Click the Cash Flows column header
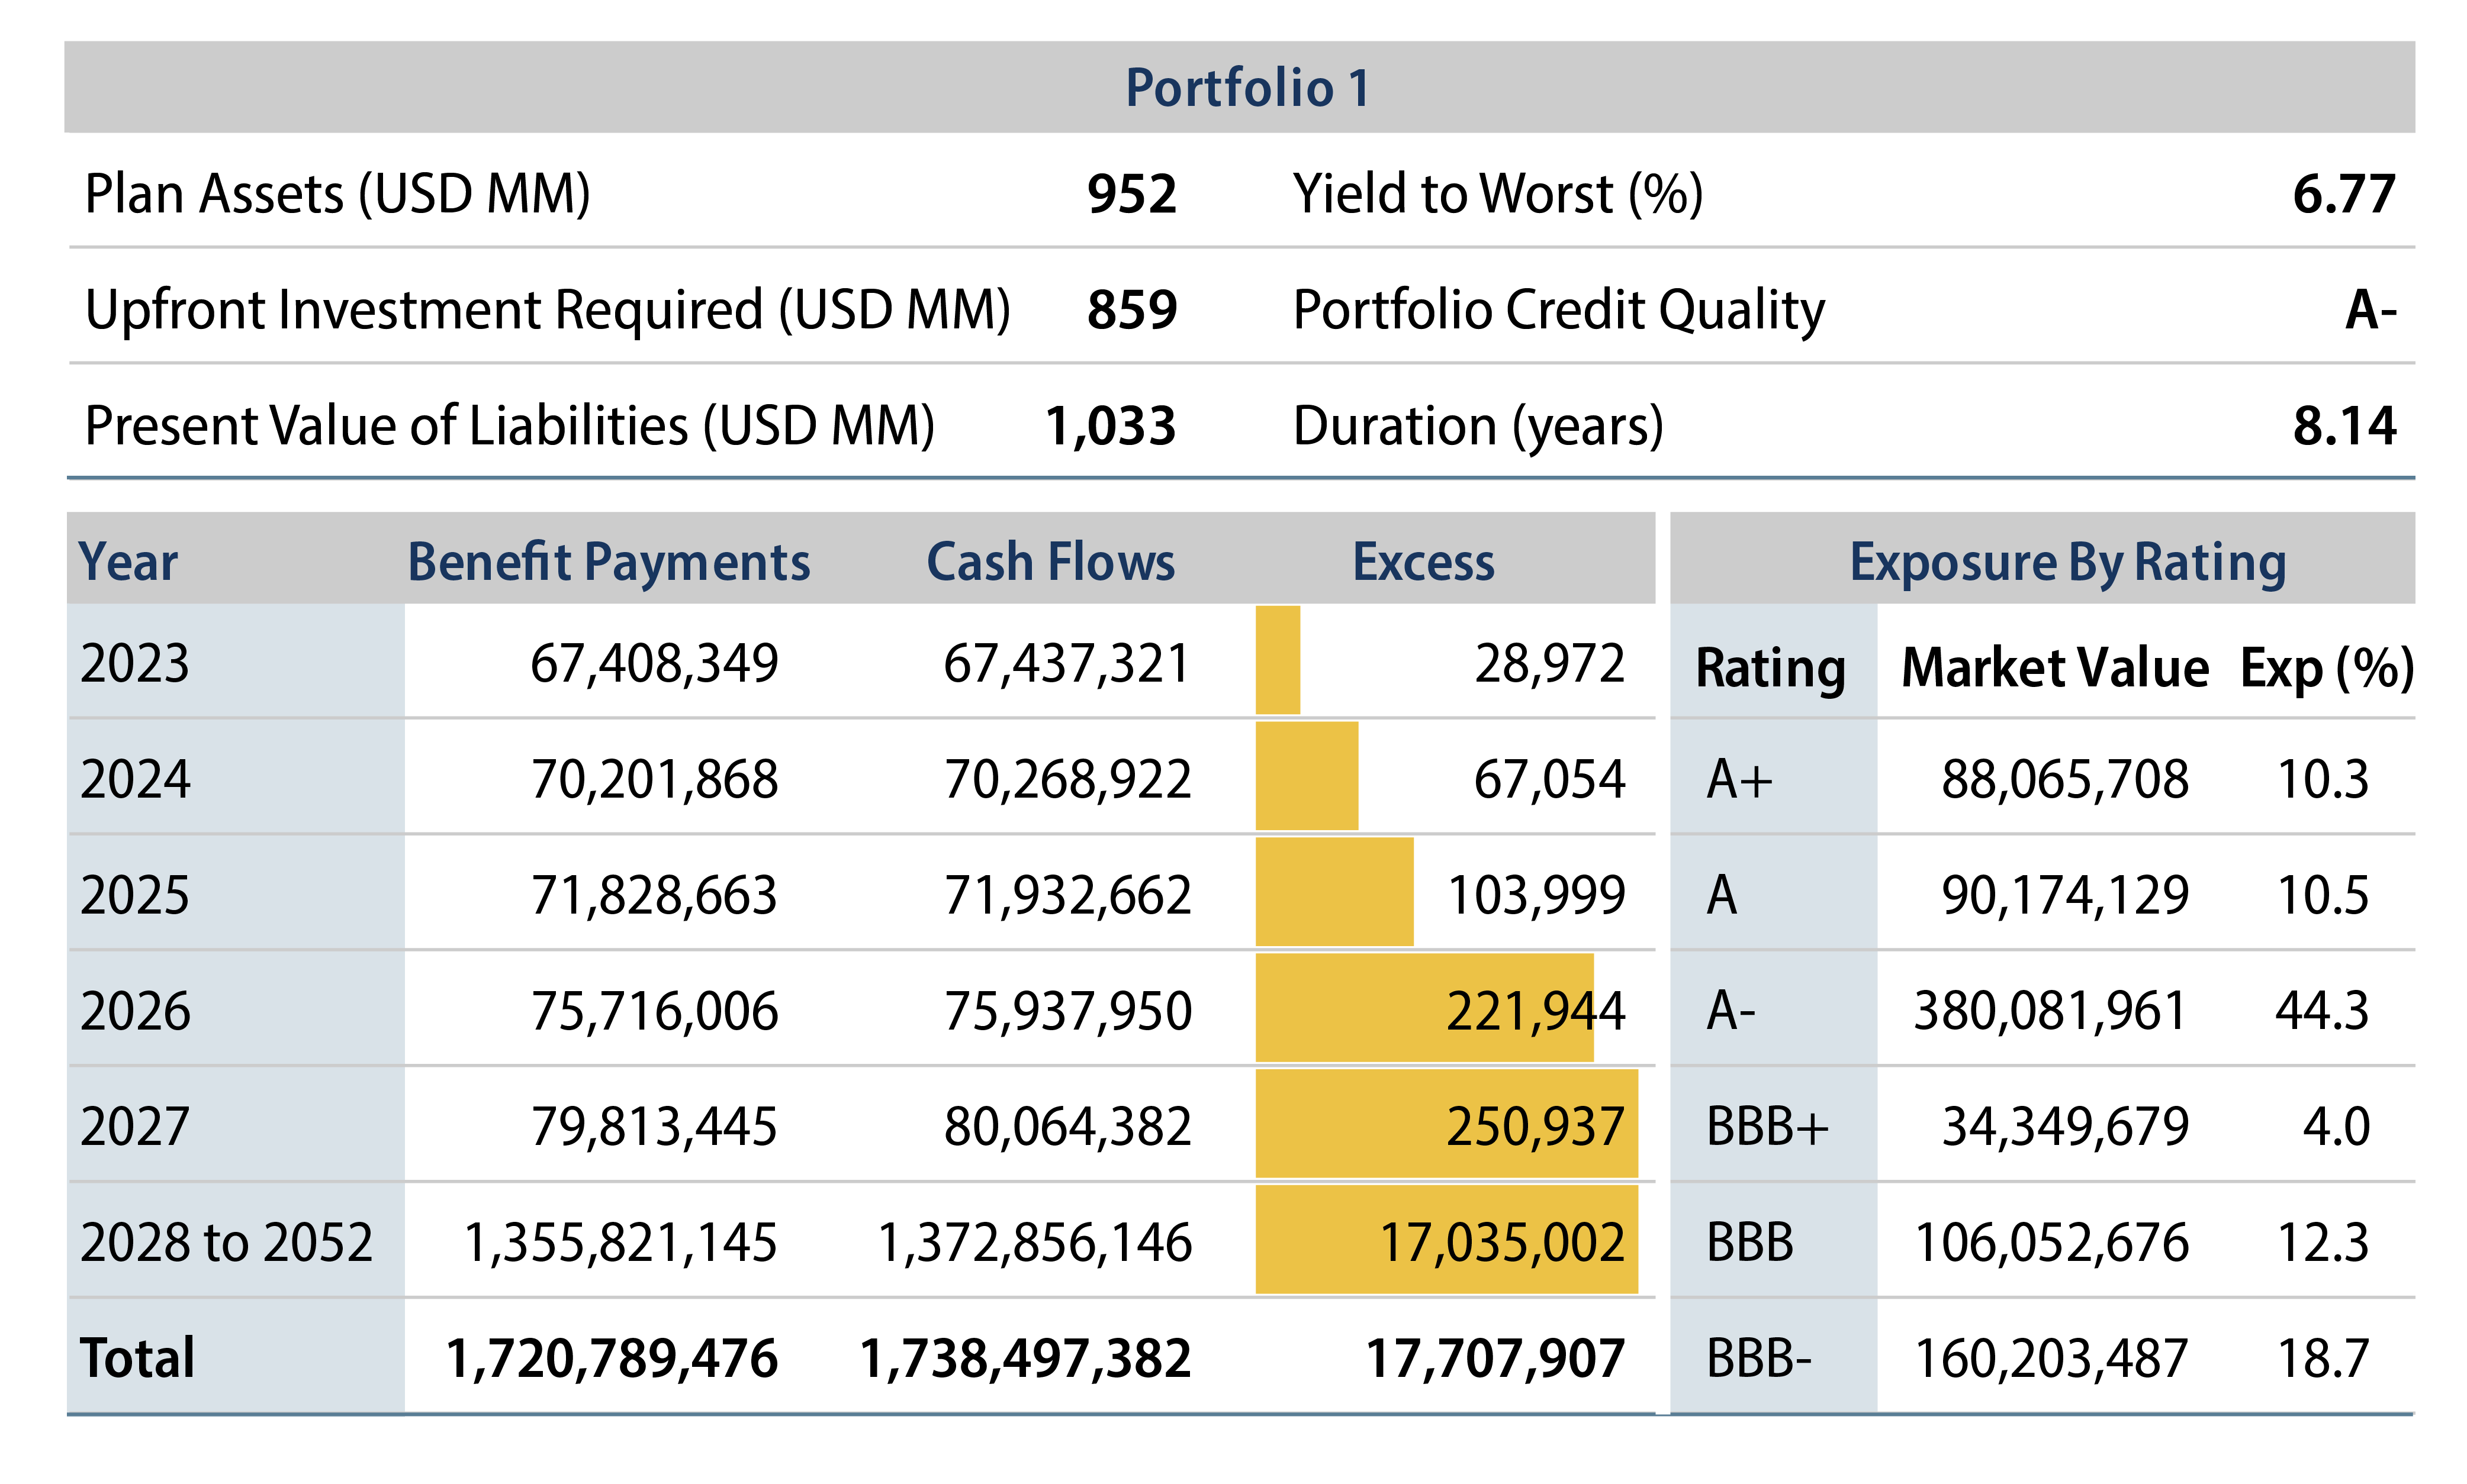The image size is (2467, 1484). pos(1050,562)
